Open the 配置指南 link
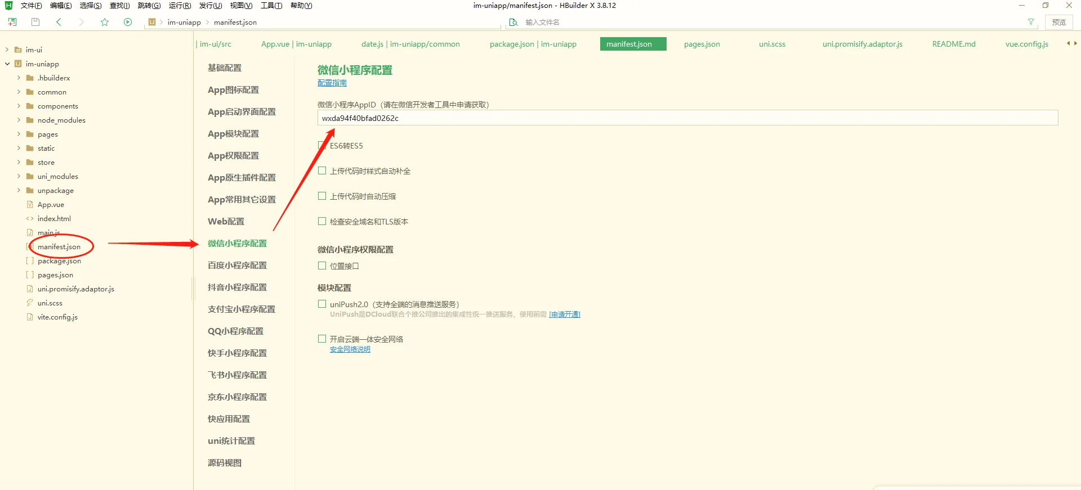 [x=332, y=83]
